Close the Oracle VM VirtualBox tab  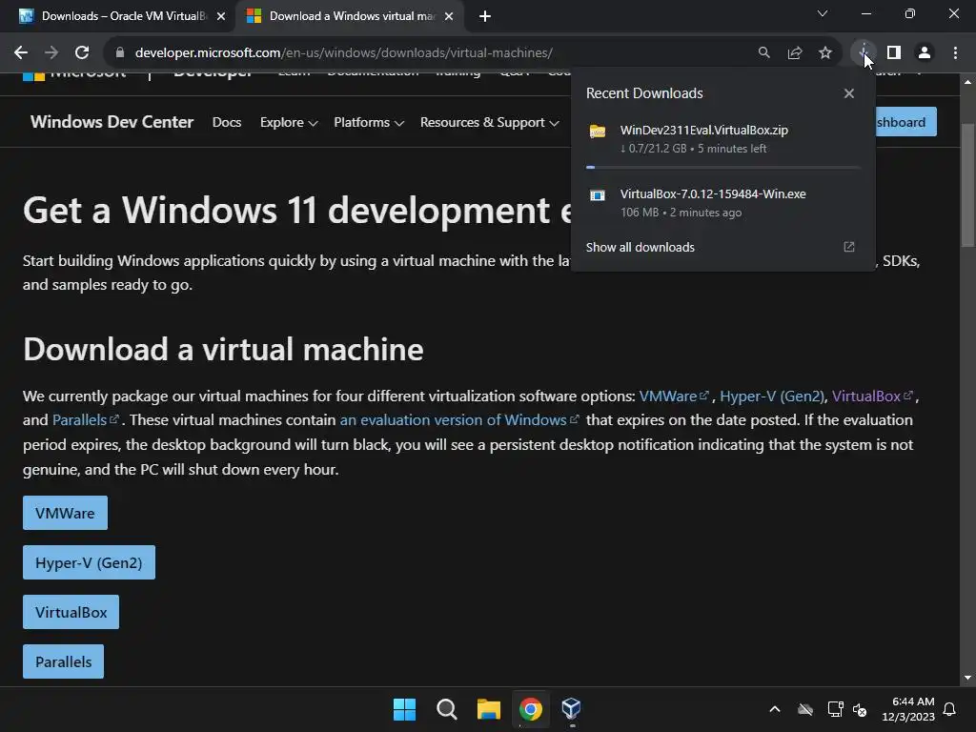pos(221,17)
